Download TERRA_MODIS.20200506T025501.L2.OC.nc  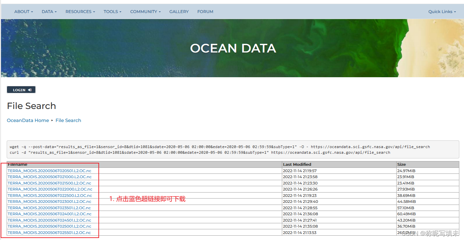[49, 233]
